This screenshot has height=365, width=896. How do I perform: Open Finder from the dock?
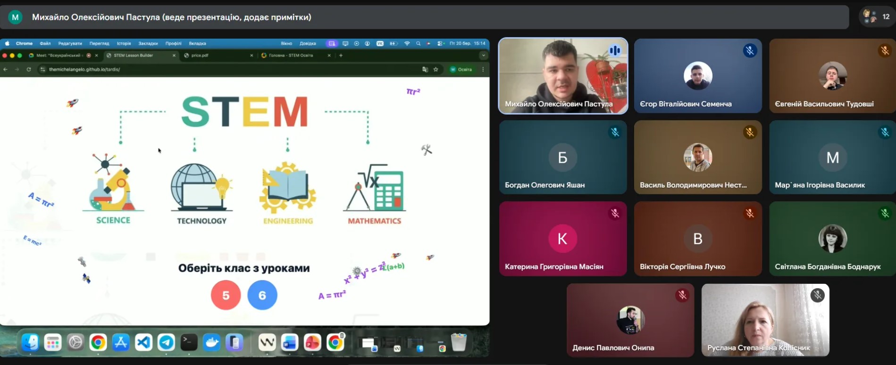click(30, 342)
